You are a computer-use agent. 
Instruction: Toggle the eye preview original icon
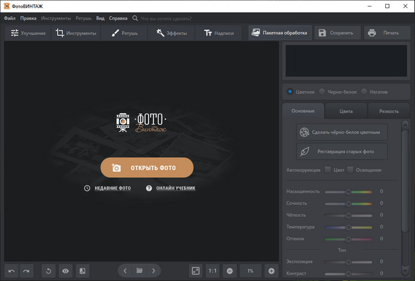[65, 271]
